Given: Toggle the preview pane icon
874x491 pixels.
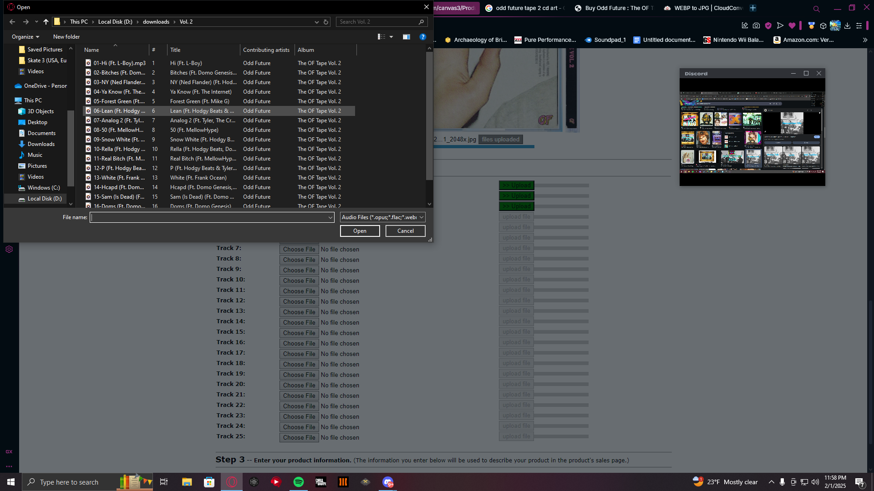Looking at the screenshot, I should tap(407, 37).
